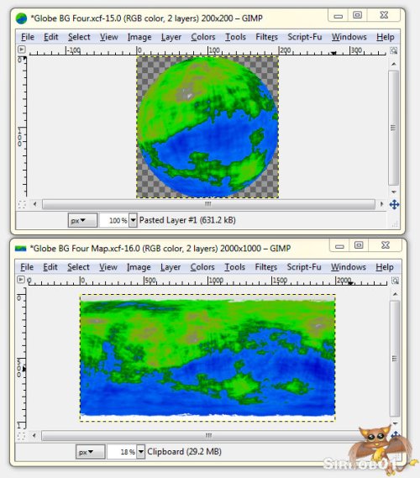Open View menu in Globe BG Four Map window
420x478 pixels.
pyautogui.click(x=108, y=267)
